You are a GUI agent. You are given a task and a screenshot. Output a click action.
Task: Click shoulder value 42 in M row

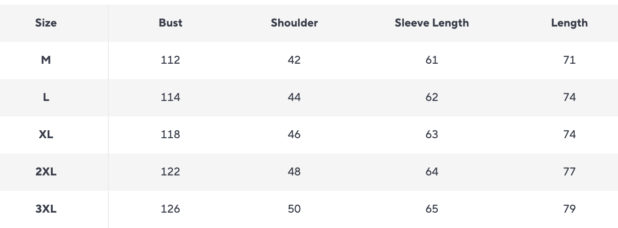tap(294, 60)
